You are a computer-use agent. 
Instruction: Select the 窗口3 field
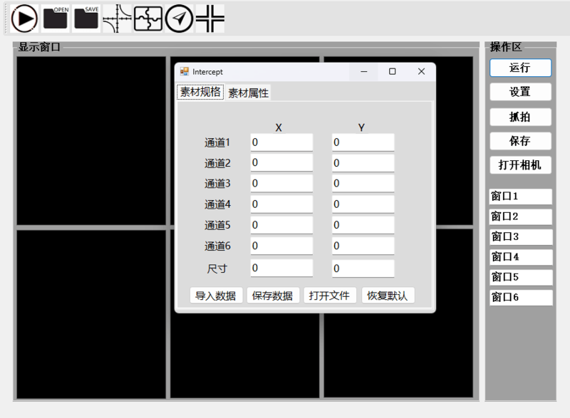point(521,237)
